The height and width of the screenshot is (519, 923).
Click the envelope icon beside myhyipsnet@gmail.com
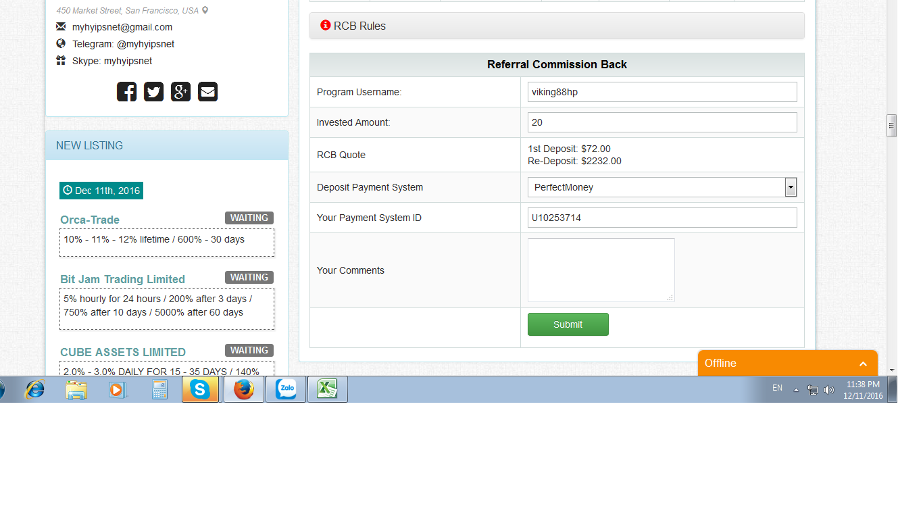[61, 27]
